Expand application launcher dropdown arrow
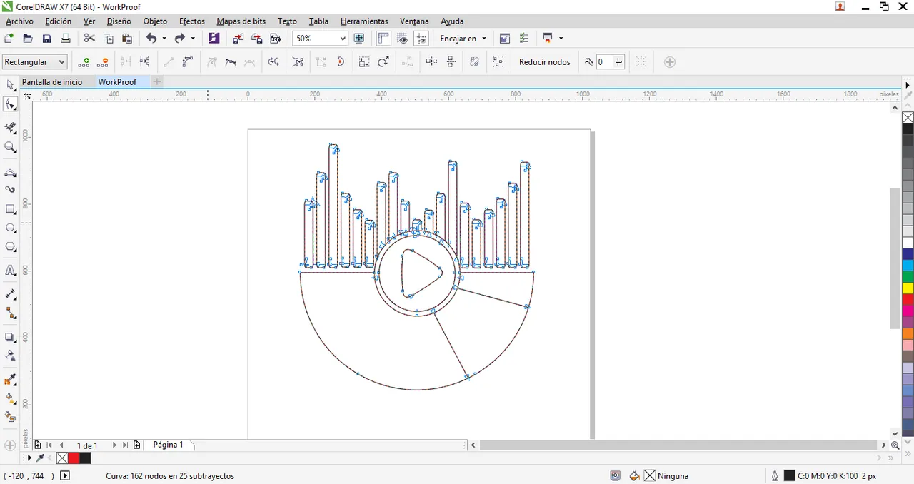Image resolution: width=914 pixels, height=484 pixels. (561, 39)
